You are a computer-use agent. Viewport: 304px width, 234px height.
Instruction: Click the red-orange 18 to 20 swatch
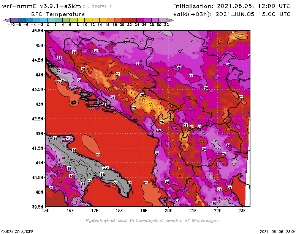tap(118, 20)
